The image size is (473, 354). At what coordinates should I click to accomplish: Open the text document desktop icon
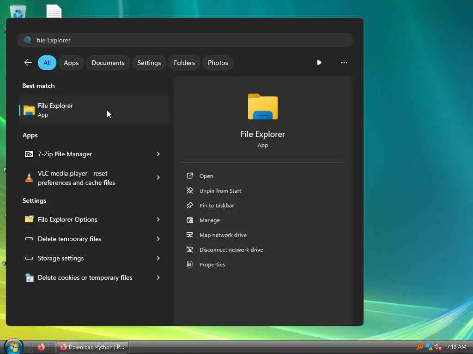(54, 12)
